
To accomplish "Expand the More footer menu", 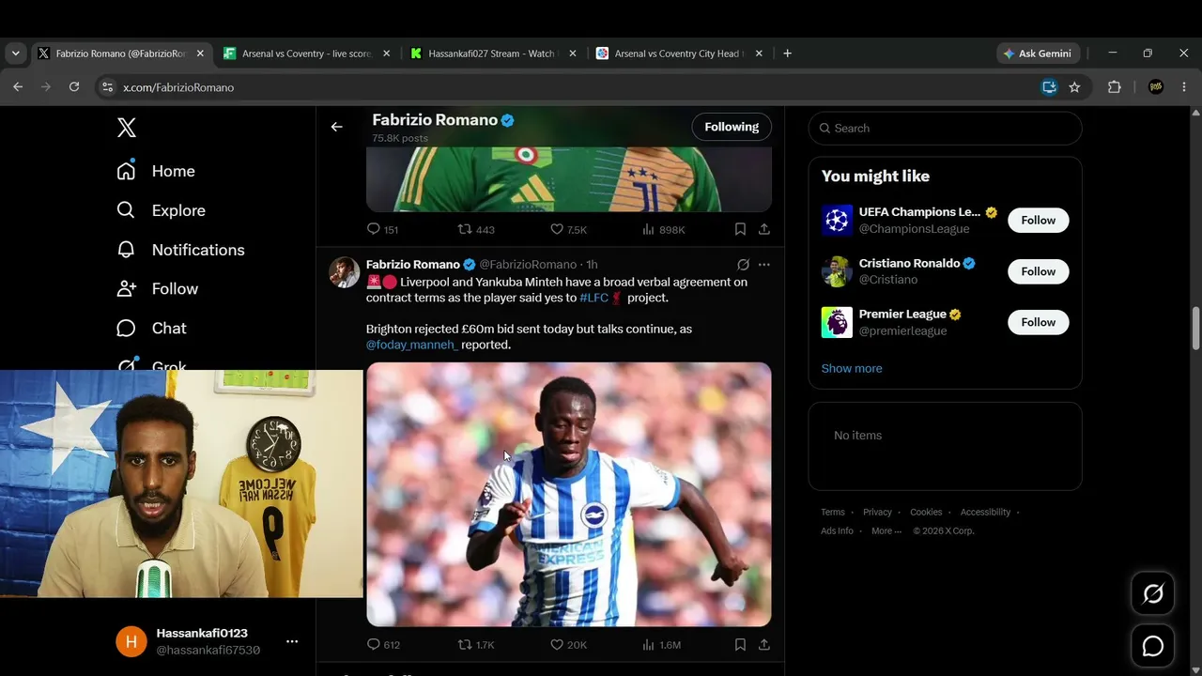I will tap(886, 531).
